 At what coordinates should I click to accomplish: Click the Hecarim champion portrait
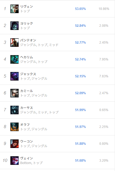14,59
